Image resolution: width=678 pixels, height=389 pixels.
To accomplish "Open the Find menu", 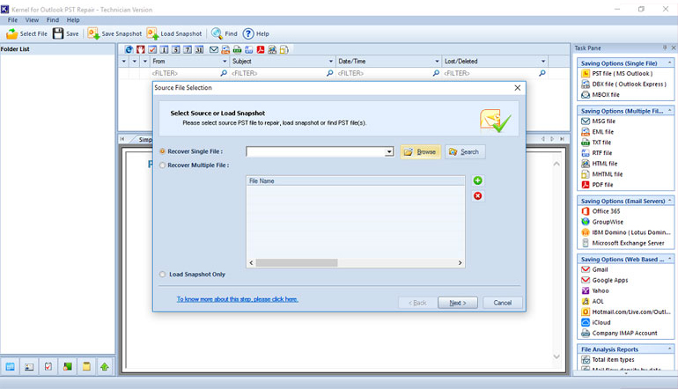I will [52, 20].
